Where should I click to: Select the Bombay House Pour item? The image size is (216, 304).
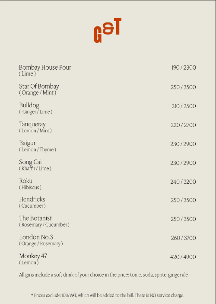click(45, 67)
